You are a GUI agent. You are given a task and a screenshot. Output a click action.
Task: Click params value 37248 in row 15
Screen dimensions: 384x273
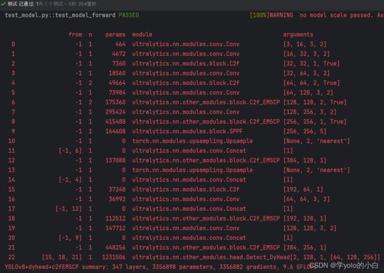[x=117, y=189]
